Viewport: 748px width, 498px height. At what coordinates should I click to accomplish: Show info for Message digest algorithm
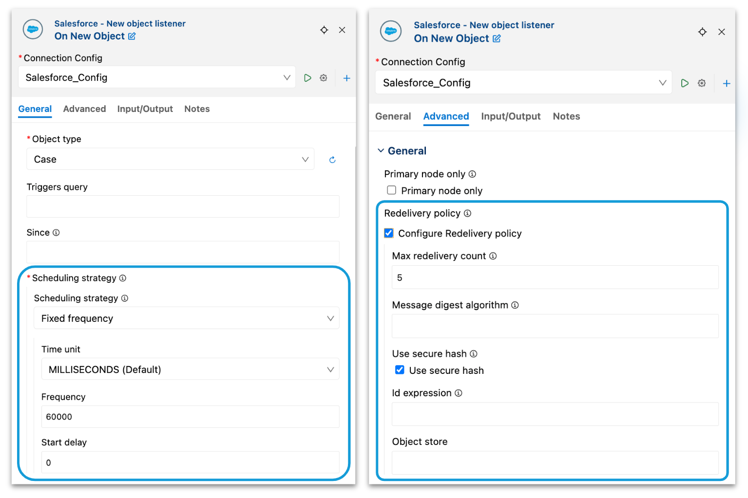[515, 305]
